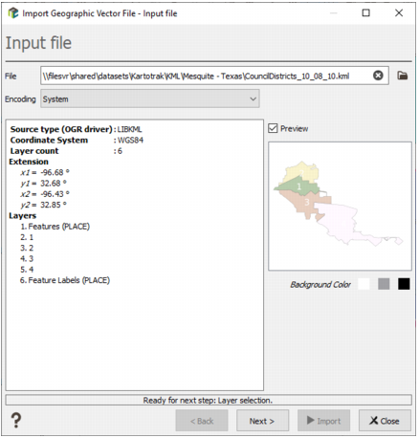Click the Back button
Image resolution: width=419 pixels, height=438 pixels.
pyautogui.click(x=202, y=421)
